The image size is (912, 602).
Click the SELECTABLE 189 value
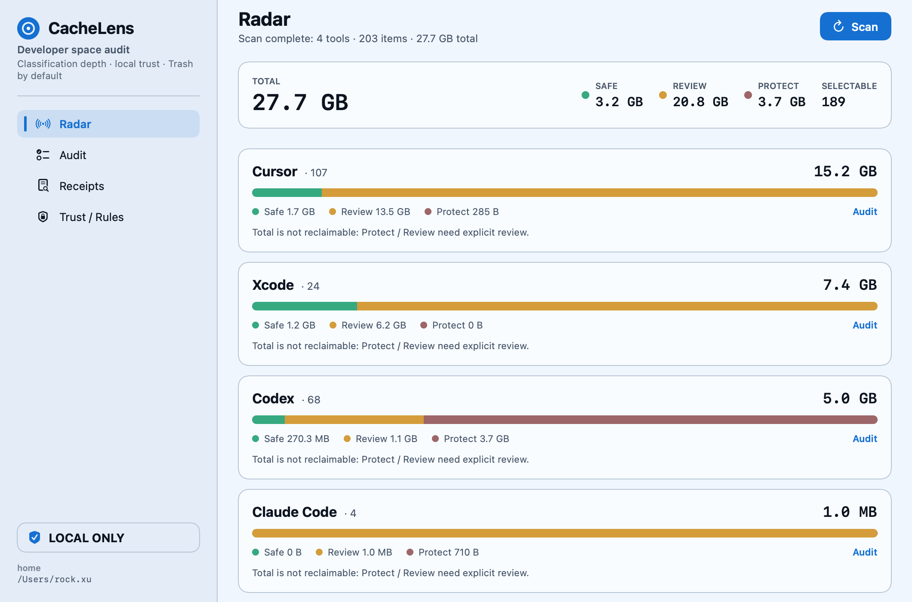click(x=833, y=102)
